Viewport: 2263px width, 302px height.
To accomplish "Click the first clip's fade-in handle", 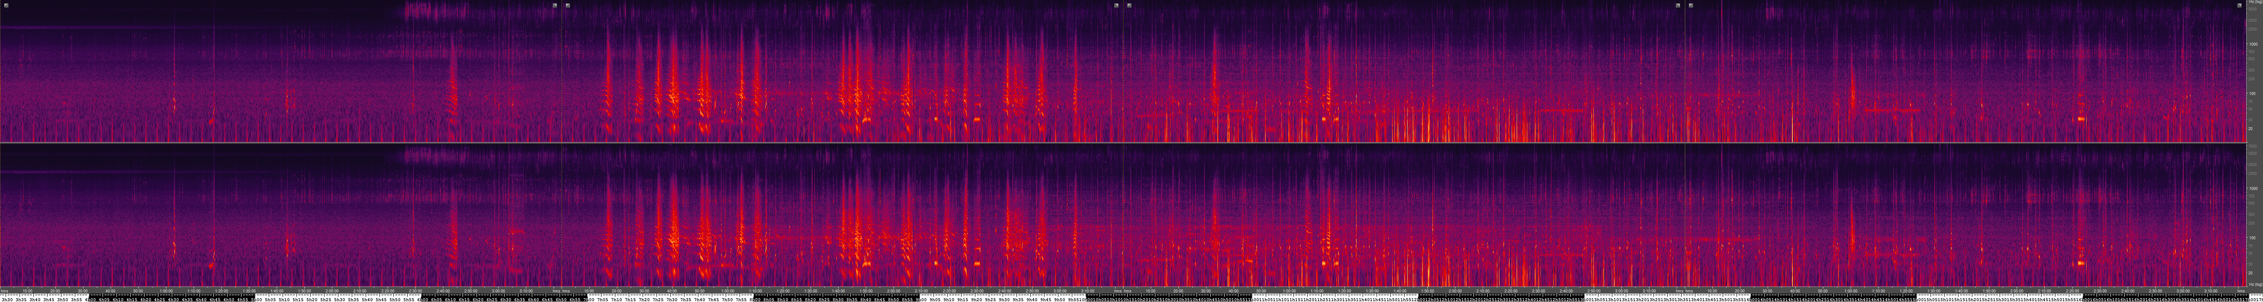I will pyautogui.click(x=6, y=5).
